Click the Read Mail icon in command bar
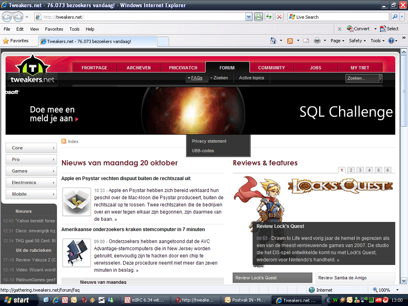408x306 pixels. point(306,41)
